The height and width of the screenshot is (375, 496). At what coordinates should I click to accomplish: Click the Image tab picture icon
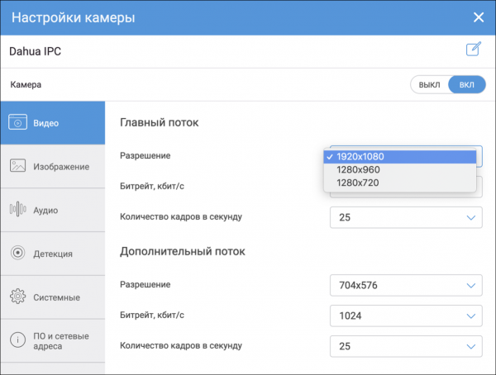[x=17, y=167]
